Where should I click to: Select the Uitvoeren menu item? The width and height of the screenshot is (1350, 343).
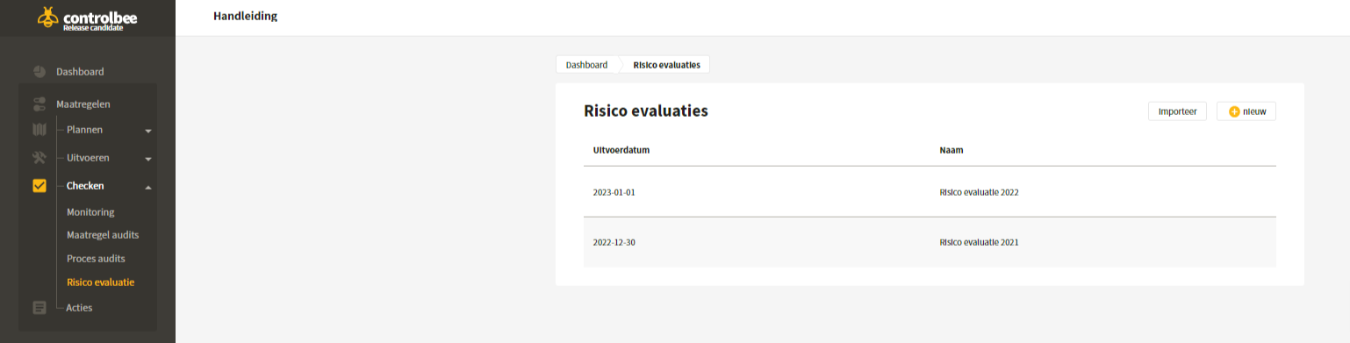88,158
